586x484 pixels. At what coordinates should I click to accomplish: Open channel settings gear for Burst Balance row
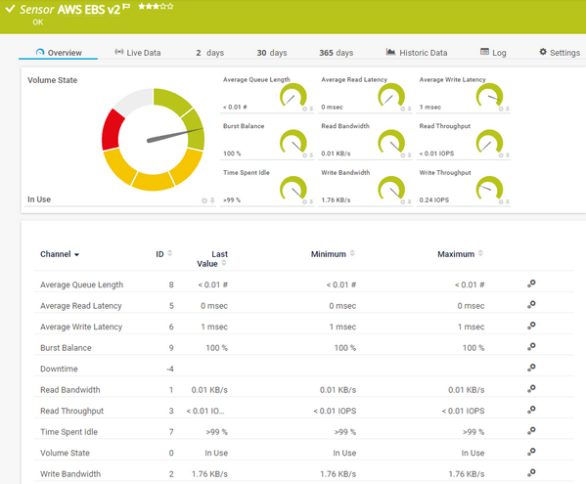(x=531, y=346)
